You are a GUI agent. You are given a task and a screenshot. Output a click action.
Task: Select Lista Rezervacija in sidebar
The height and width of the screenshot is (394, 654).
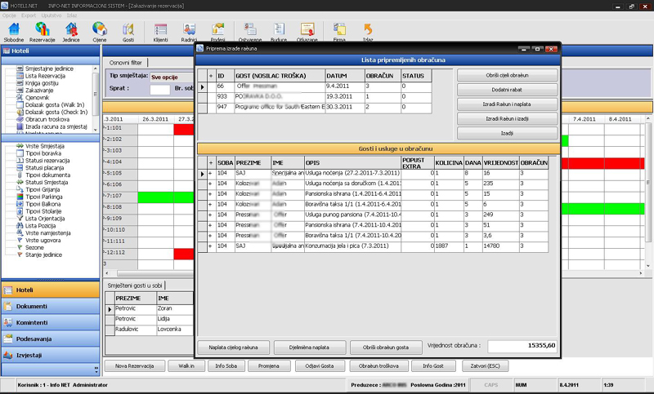click(x=45, y=76)
